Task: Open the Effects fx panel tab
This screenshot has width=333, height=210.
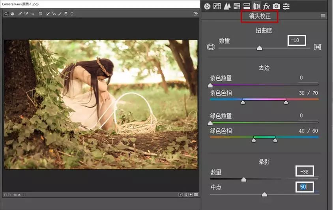Action: pos(266,6)
